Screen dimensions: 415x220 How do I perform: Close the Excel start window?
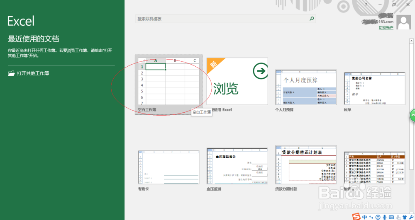(408, 5)
